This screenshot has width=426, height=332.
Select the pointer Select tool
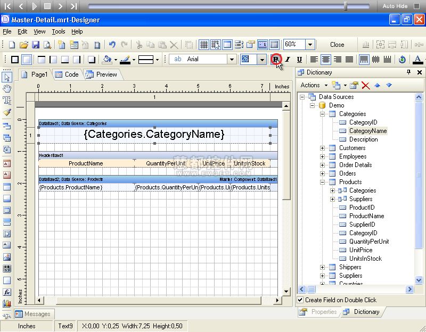pos(7,77)
